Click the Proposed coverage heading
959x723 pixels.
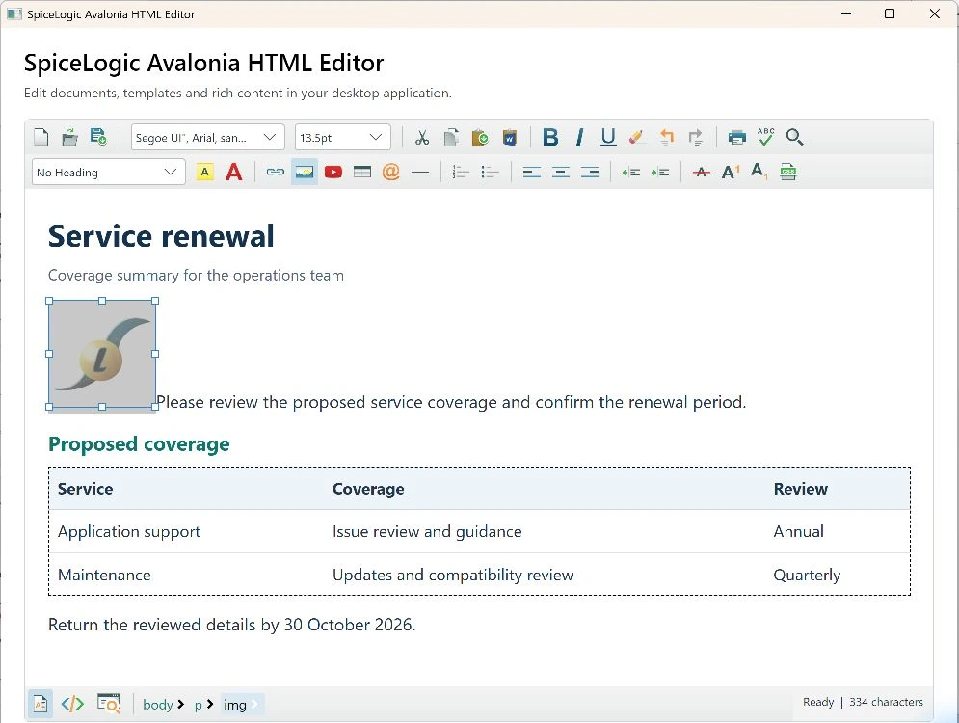coord(139,444)
